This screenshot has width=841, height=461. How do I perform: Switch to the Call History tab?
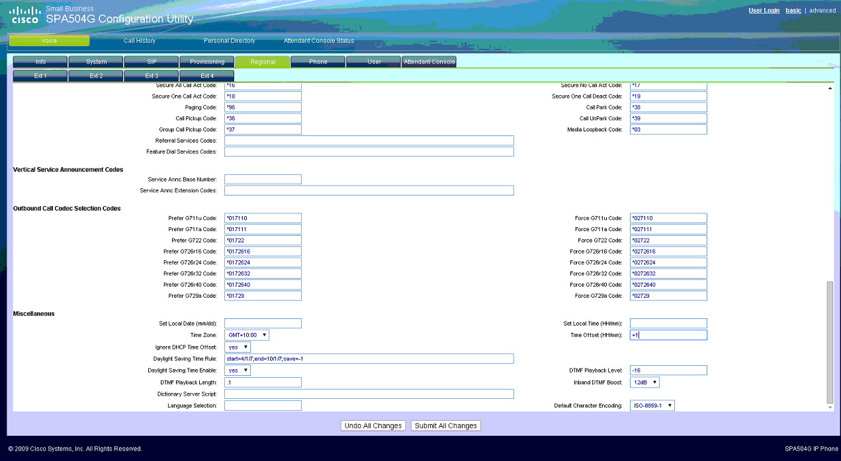(140, 41)
